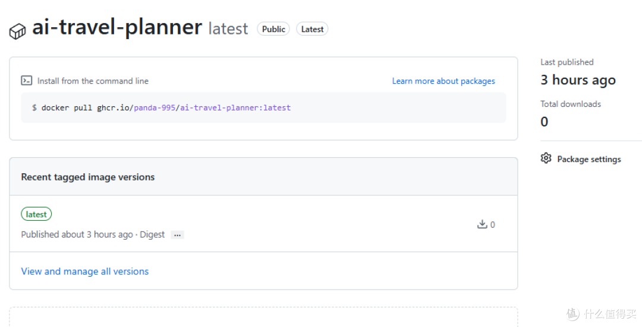Viewport: 642px width, 327px height.
Task: Click Install from the command line text
Action: tap(93, 81)
